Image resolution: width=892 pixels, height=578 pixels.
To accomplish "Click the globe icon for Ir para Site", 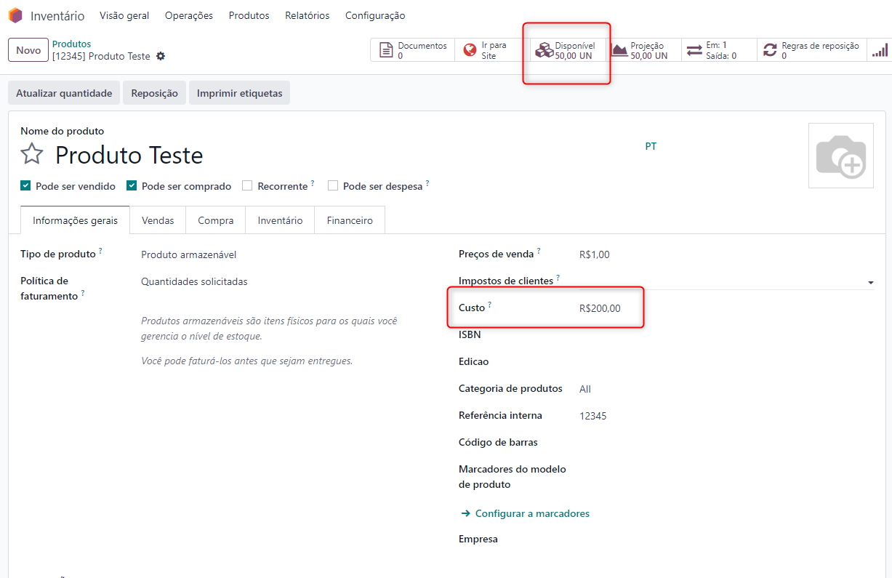I will 470,50.
